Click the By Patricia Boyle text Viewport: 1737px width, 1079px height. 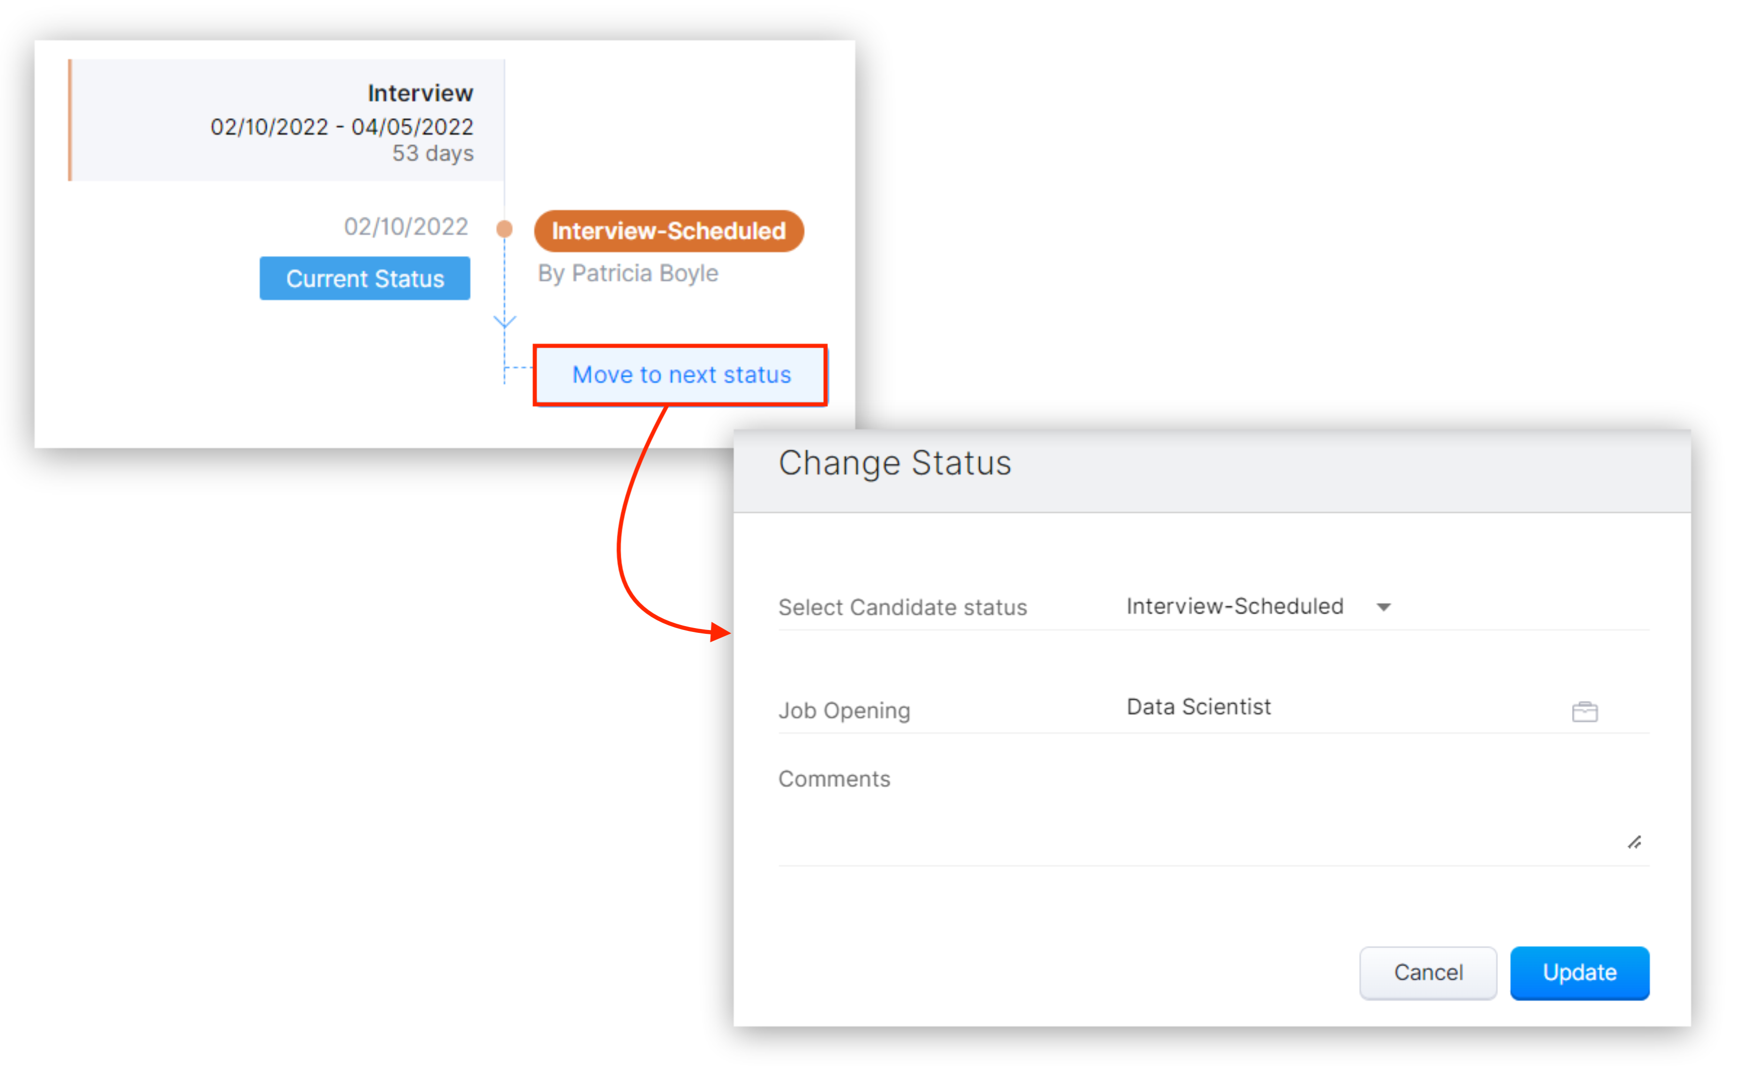(628, 273)
